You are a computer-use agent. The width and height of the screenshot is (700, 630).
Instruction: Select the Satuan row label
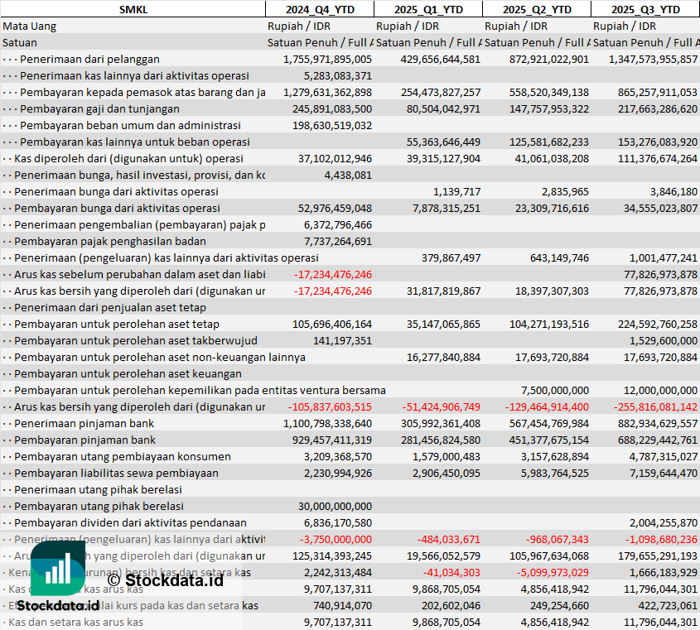click(x=20, y=42)
